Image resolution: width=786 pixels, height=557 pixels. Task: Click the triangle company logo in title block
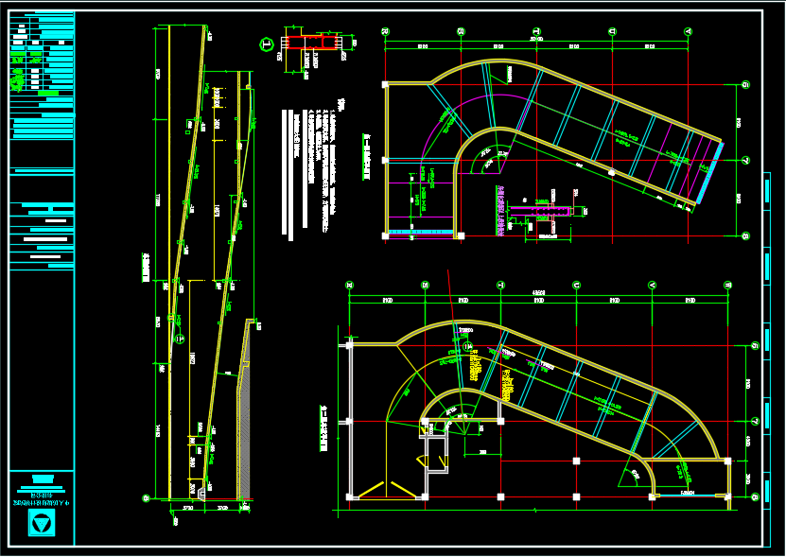pos(41,524)
